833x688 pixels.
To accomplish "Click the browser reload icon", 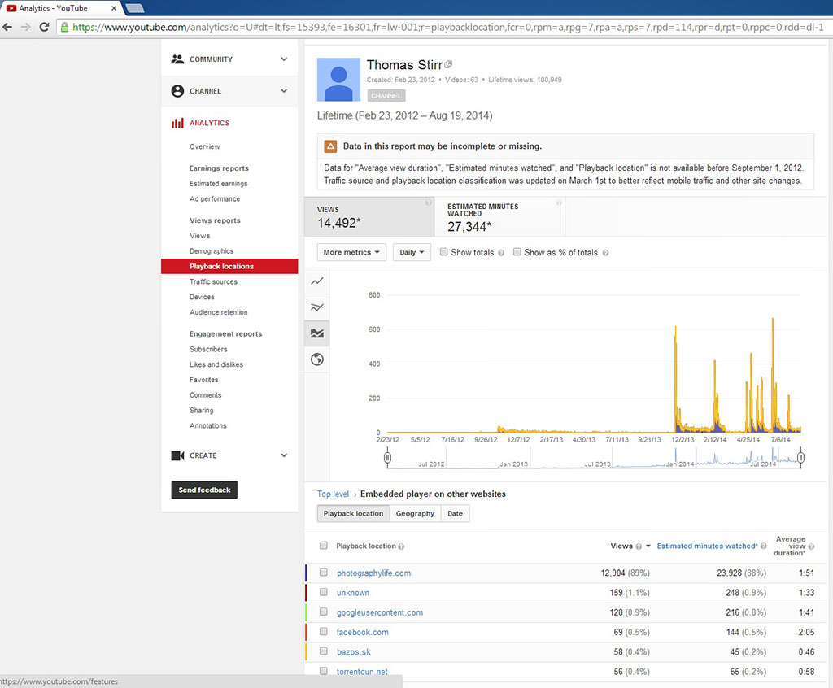I will [x=44, y=27].
